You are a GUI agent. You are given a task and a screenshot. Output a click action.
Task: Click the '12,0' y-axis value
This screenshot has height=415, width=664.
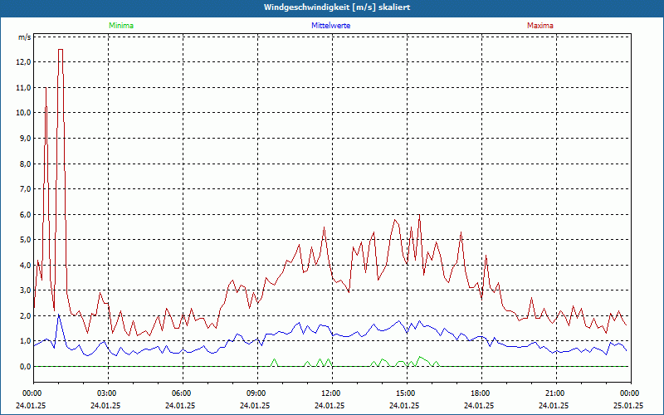point(23,62)
